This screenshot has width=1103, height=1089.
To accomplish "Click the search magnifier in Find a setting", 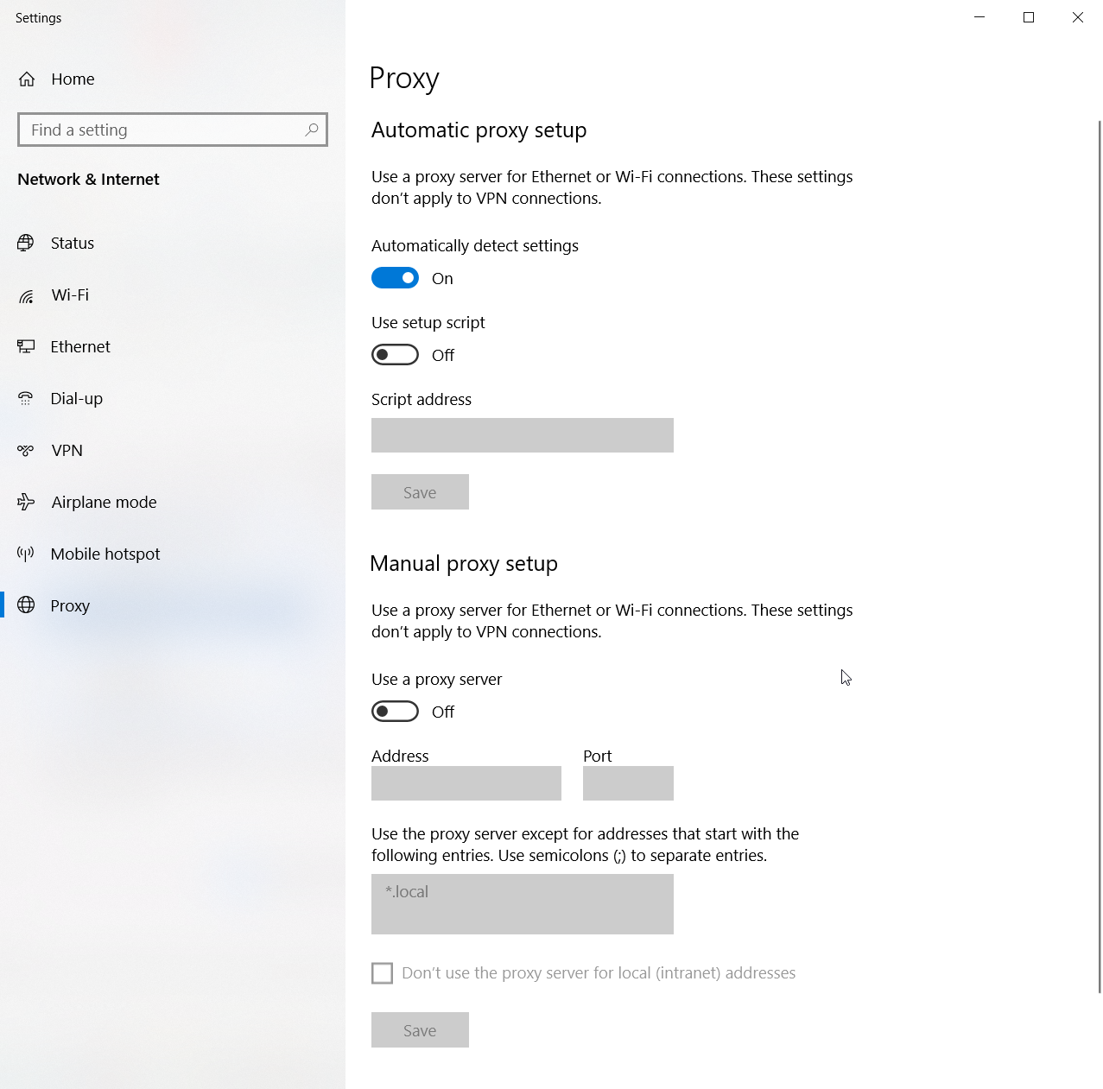I will pyautogui.click(x=311, y=130).
